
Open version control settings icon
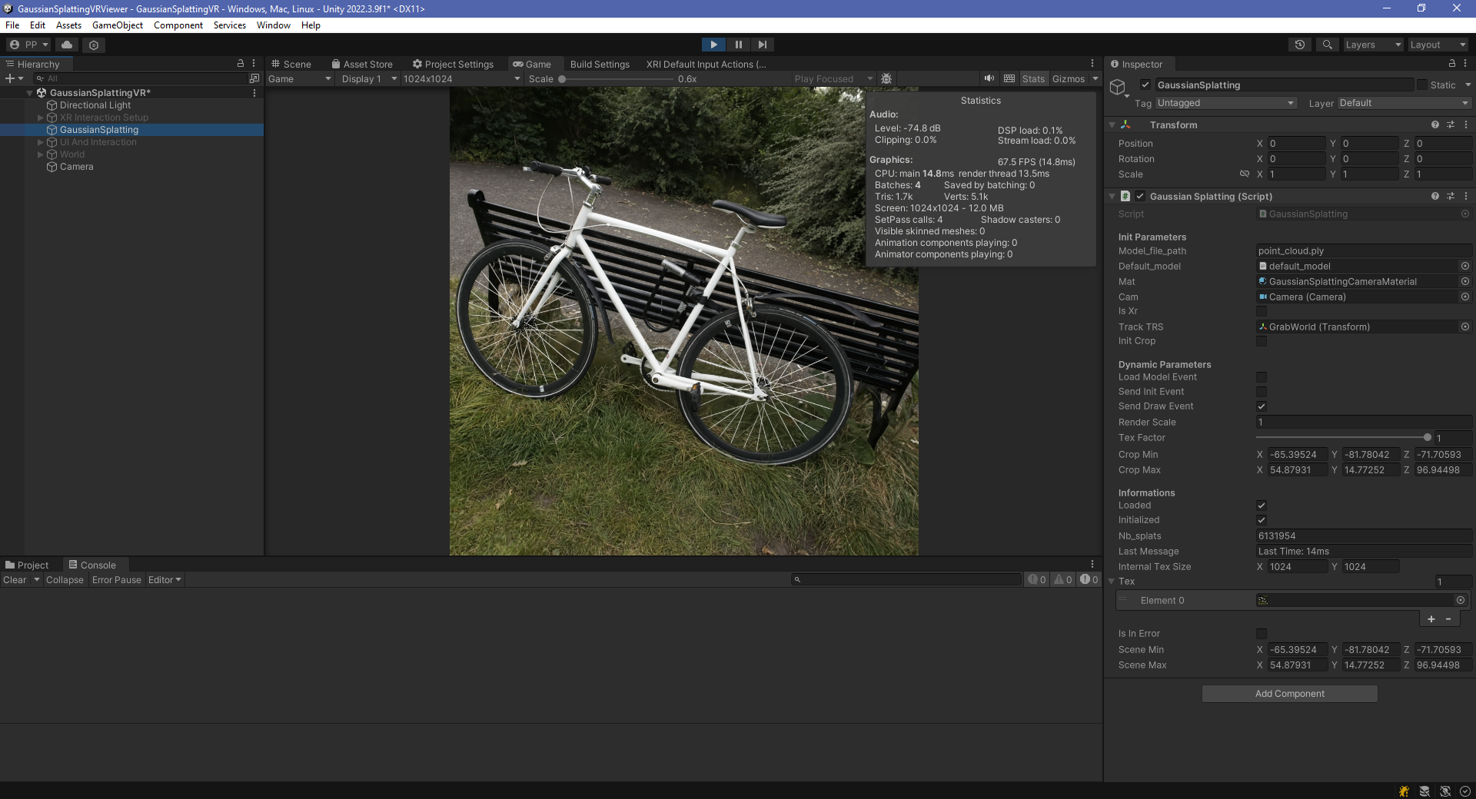94,45
